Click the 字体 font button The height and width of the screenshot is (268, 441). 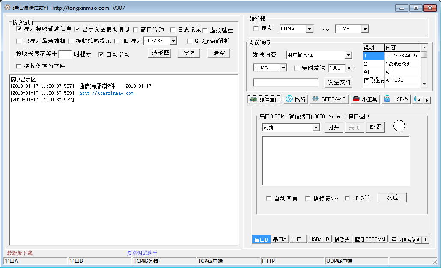point(189,53)
